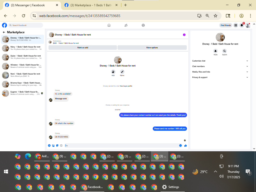256x192 pixels.
Task: Click the browser address bar URL
Action: [x=80, y=16]
